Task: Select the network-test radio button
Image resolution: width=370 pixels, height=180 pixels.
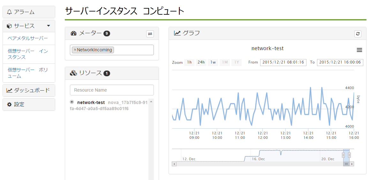Action: 72,102
